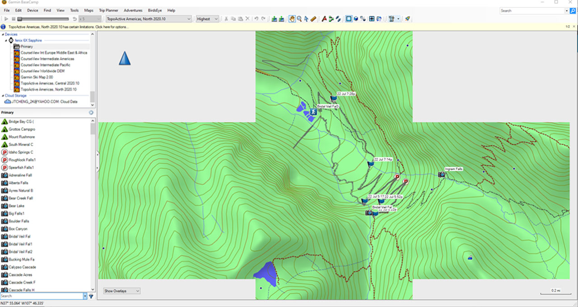The width and height of the screenshot is (578, 307).
Task: Open the Edit menu
Action: (19, 10)
